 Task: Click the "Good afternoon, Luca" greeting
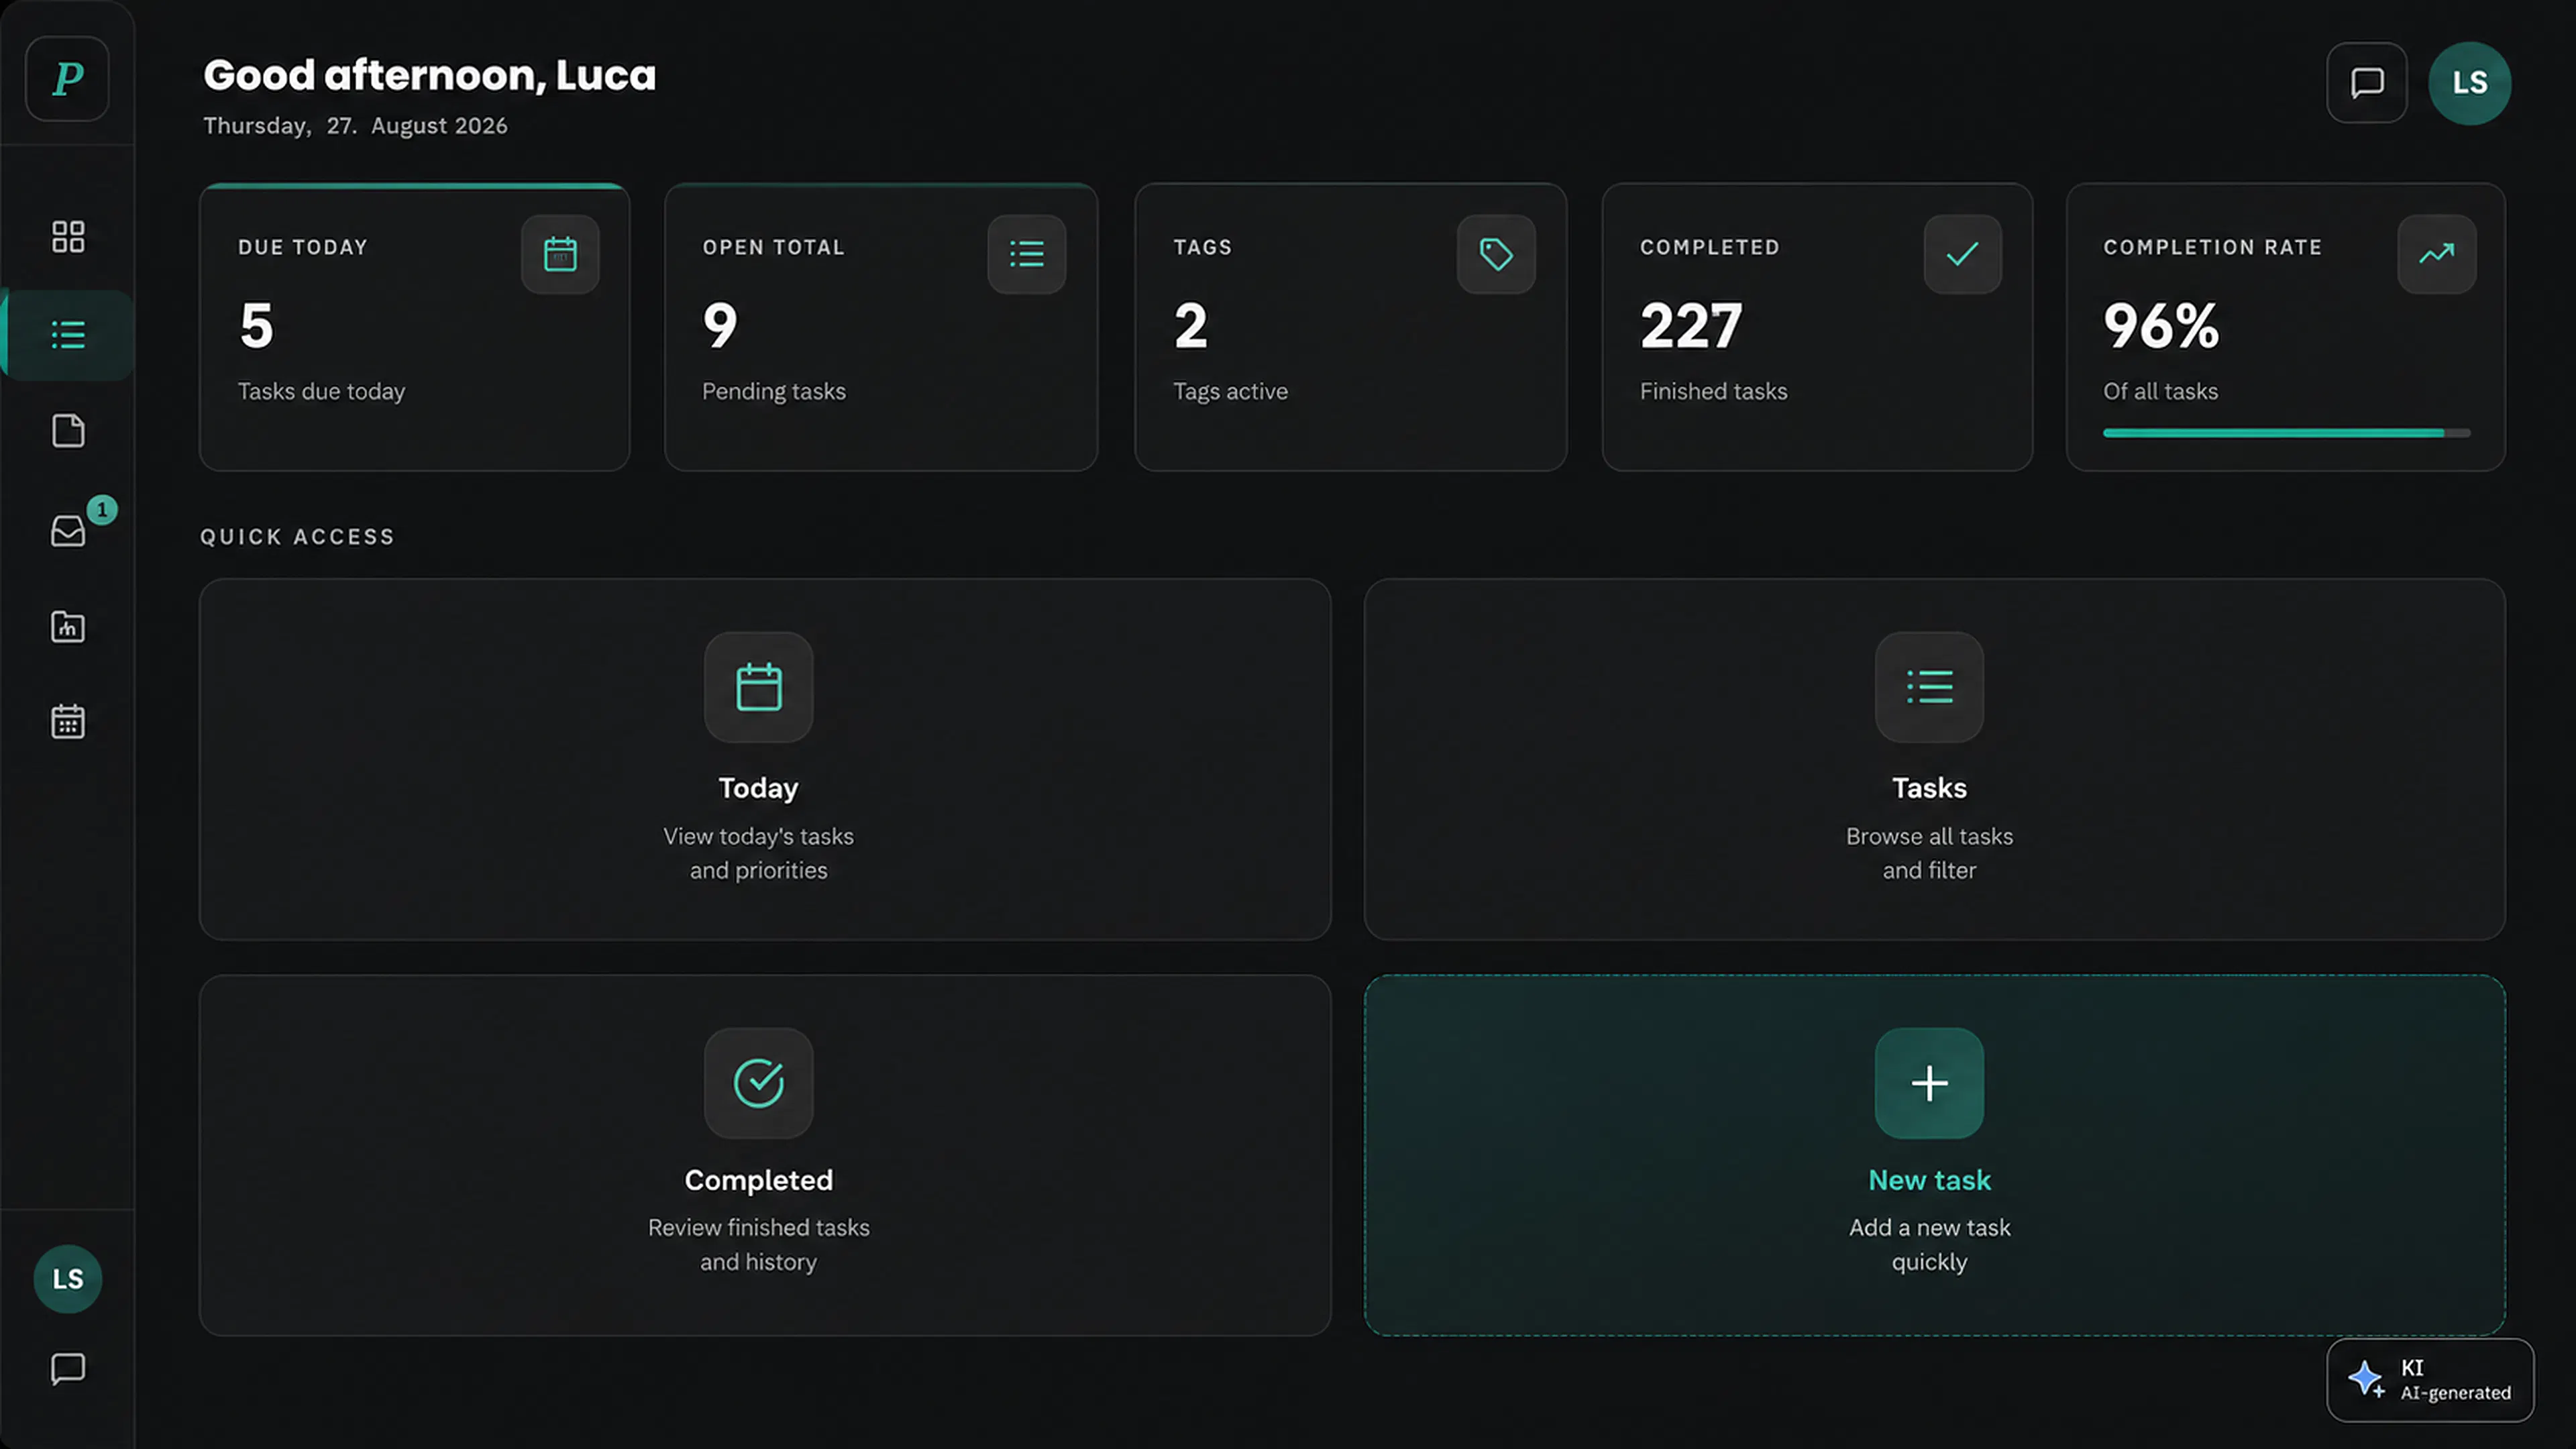tap(430, 76)
